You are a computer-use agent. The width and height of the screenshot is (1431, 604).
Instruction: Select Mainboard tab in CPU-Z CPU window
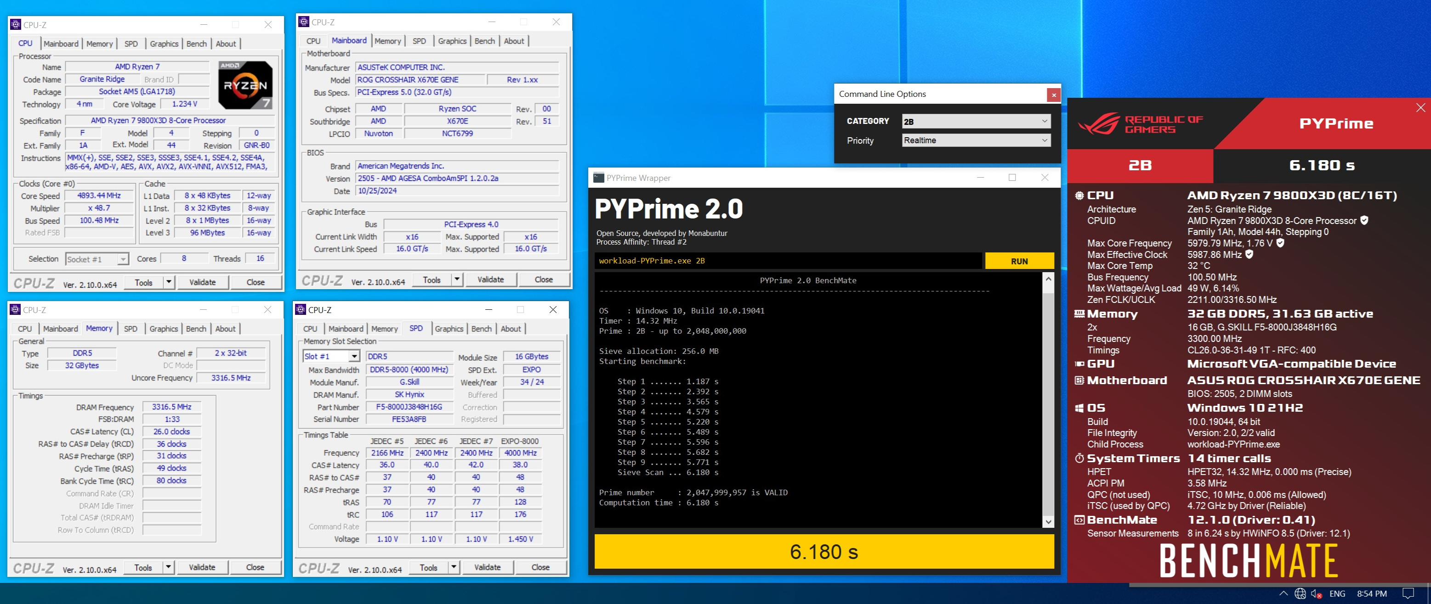(x=61, y=44)
